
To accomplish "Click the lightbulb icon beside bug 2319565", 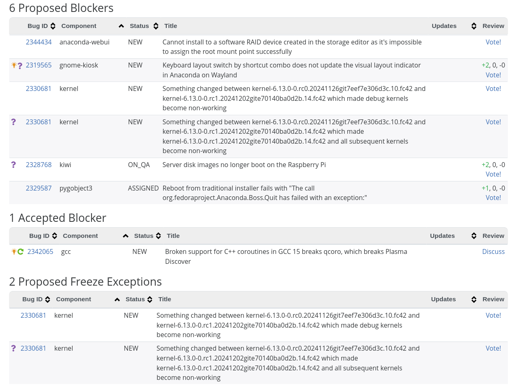I will (x=14, y=65).
